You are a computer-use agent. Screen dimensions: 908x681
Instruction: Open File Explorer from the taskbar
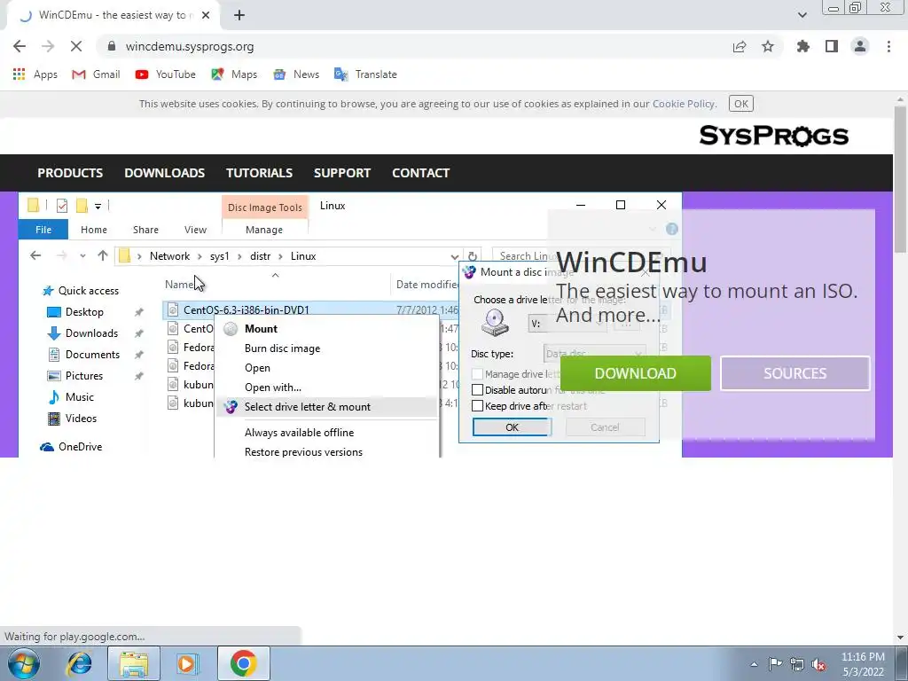[134, 663]
